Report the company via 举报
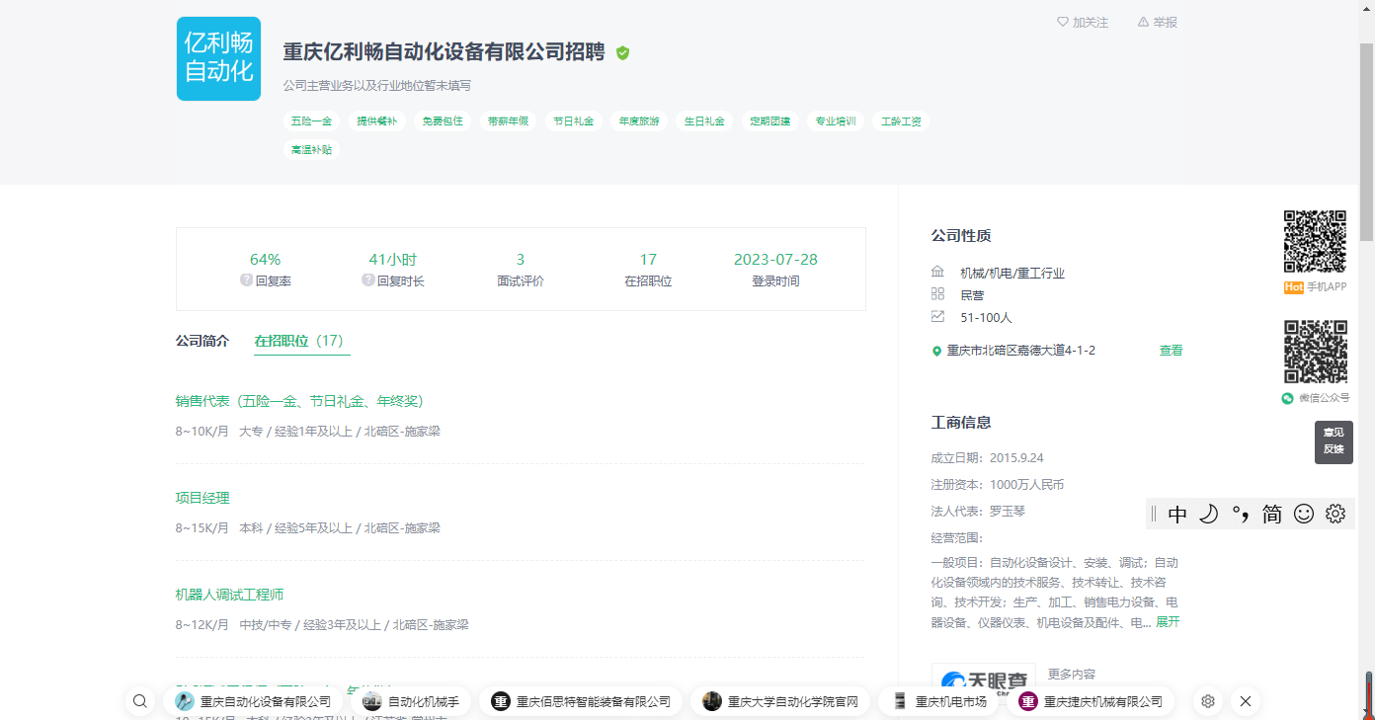 click(1158, 22)
